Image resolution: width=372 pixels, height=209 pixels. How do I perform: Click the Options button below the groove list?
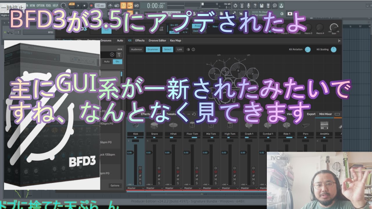115,185
